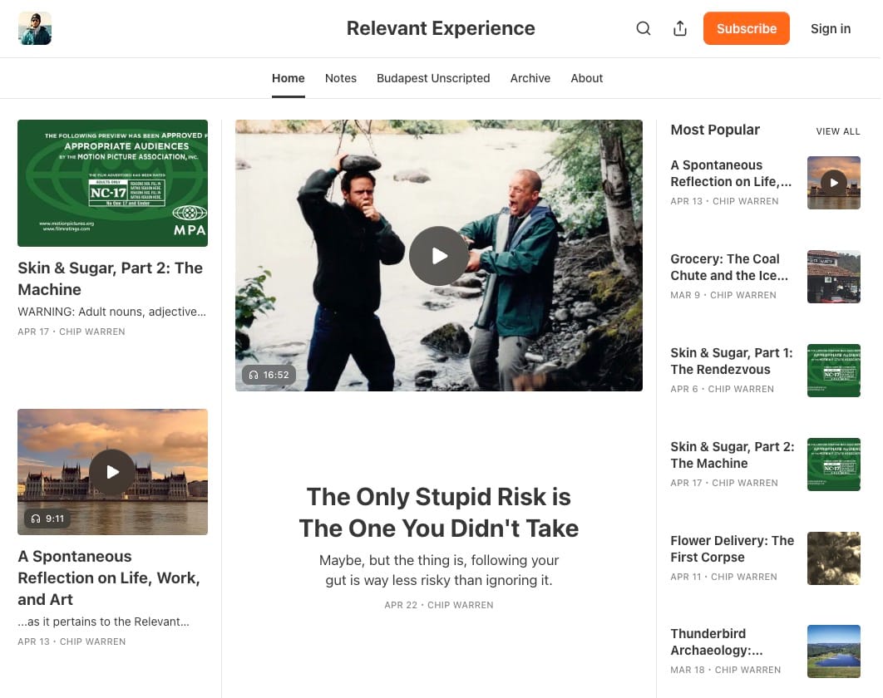
Task: Click the 'Maybe, but the thing is' subtitle
Action: [439, 570]
